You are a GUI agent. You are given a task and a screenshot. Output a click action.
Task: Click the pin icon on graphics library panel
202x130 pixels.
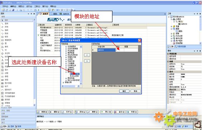click(x=31, y=14)
